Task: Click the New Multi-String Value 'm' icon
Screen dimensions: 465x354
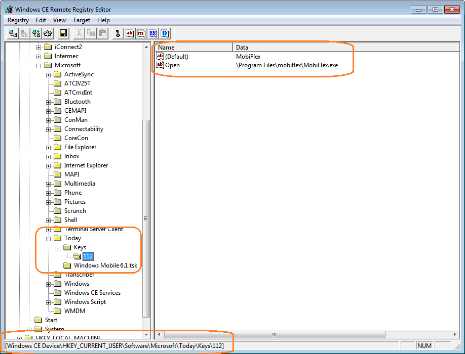Action: (x=141, y=33)
